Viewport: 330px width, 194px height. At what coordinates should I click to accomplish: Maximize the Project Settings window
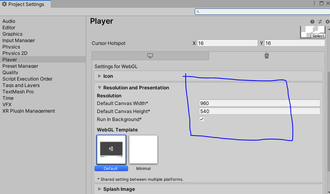pyautogui.click(x=321, y=3)
